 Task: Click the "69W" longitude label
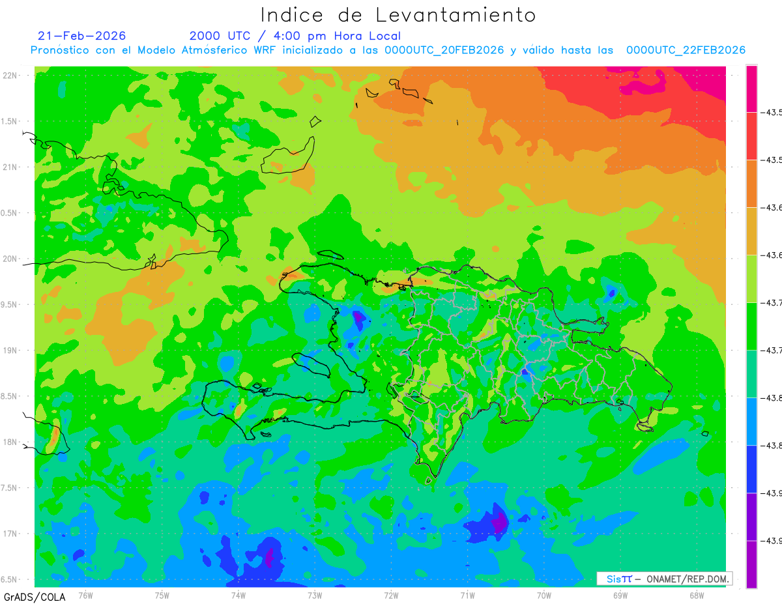pyautogui.click(x=620, y=596)
